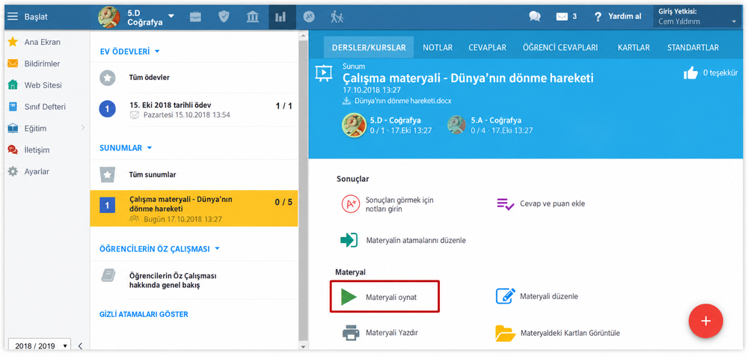This screenshot has height=356, width=748.
Task: Switch to the ÖĞRENCİ CEVAPLARI tab
Action: (x=560, y=48)
